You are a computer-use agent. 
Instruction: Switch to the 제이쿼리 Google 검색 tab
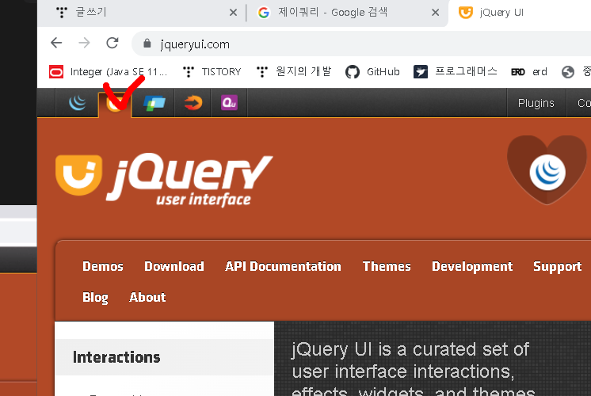(x=347, y=13)
